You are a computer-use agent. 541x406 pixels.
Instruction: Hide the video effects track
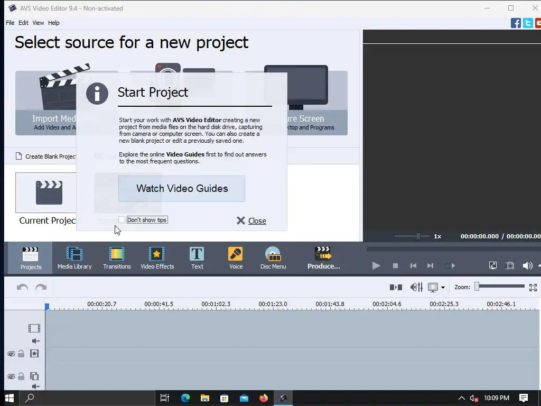tap(11, 354)
